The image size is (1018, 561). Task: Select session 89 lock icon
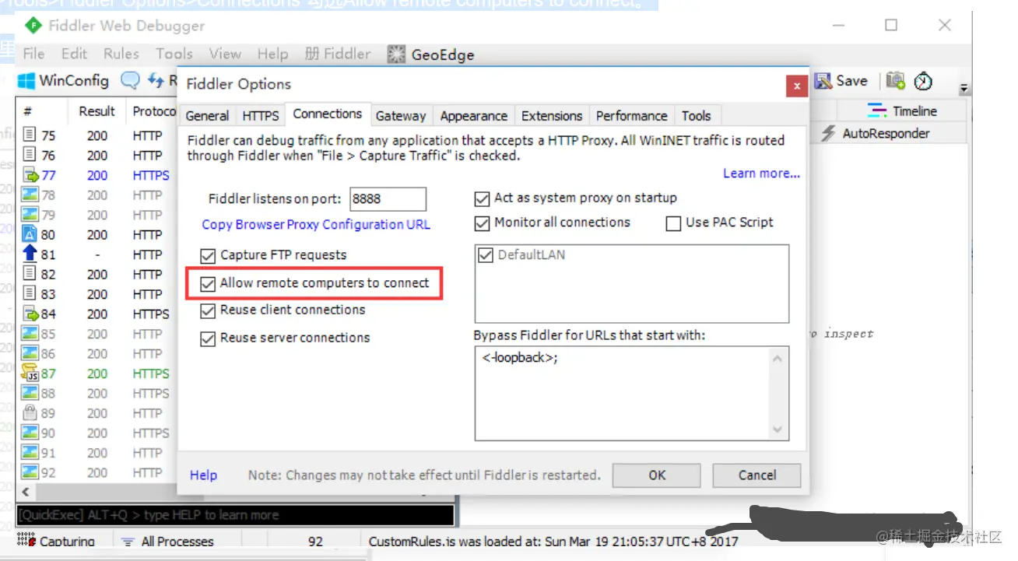pos(30,413)
